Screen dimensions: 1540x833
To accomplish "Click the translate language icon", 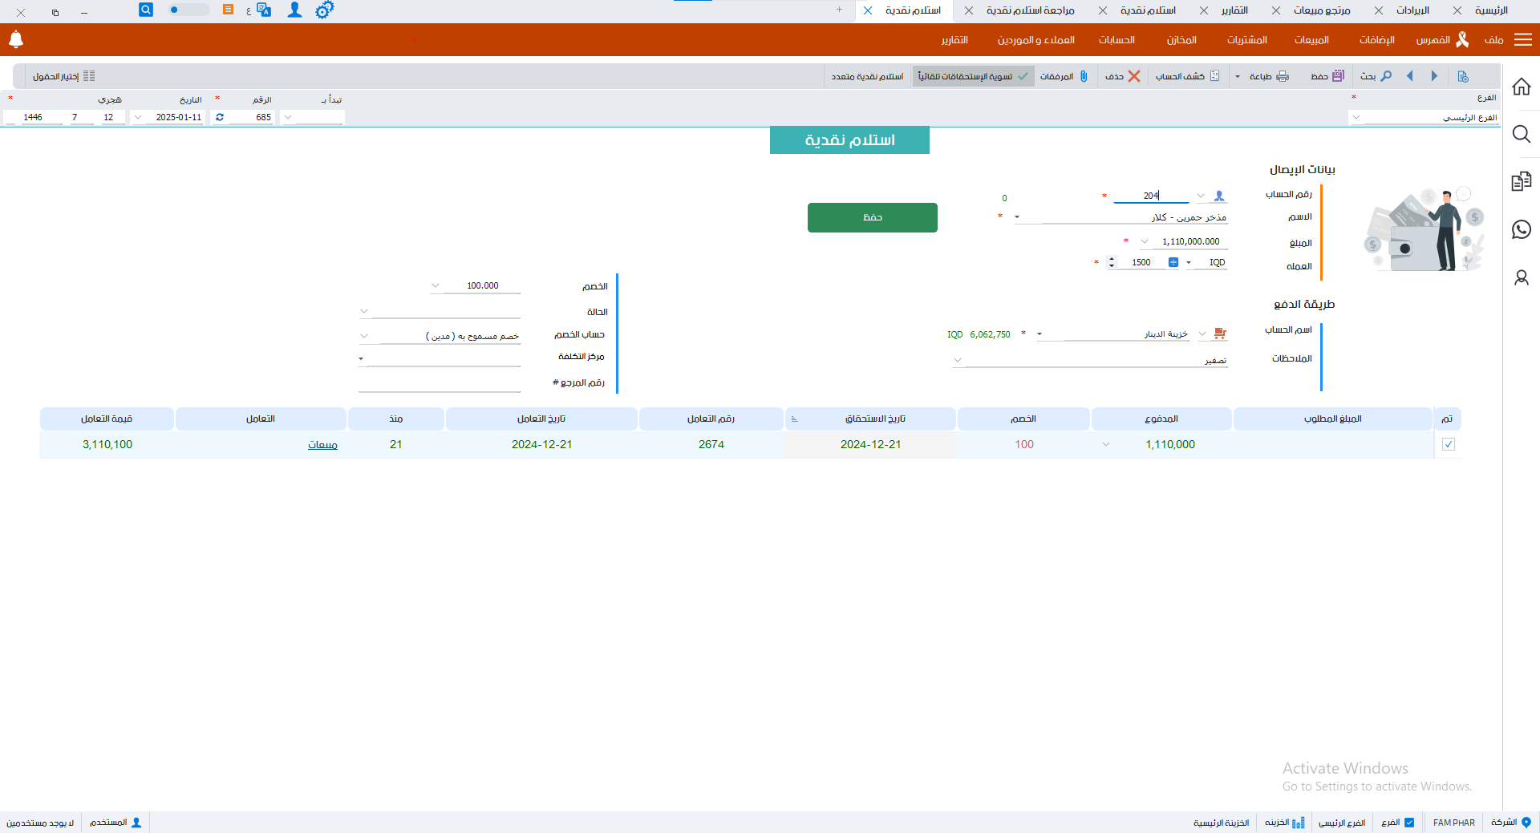I will point(264,10).
